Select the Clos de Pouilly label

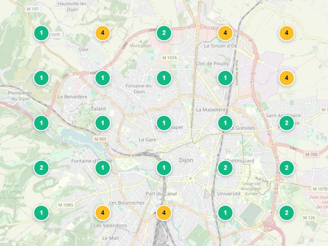[212, 64]
